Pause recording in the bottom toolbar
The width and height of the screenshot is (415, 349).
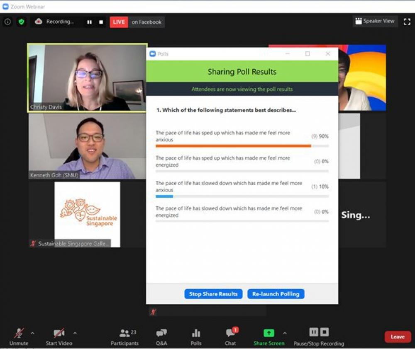(x=314, y=332)
